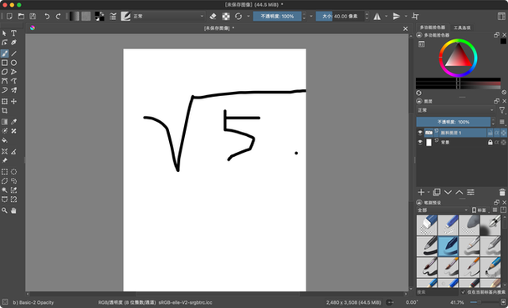Delete the selected layer with trash icon
Screen dimensions: 508x308
[502, 192]
